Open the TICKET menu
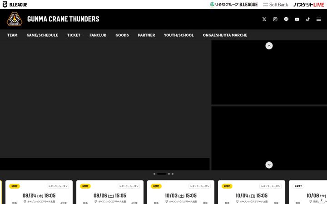The width and height of the screenshot is (327, 204). coord(74,35)
